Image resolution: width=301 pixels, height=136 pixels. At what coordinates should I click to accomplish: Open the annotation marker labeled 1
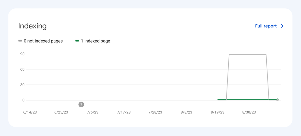point(81,104)
